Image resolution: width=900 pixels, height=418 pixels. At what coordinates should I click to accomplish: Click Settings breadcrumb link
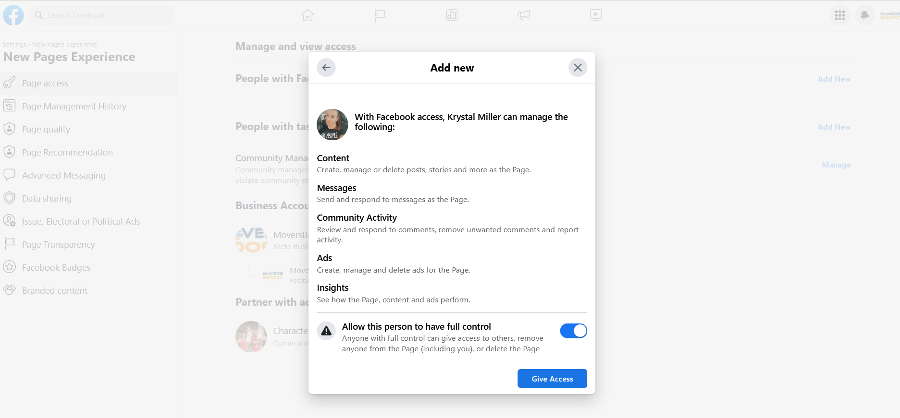pyautogui.click(x=14, y=45)
